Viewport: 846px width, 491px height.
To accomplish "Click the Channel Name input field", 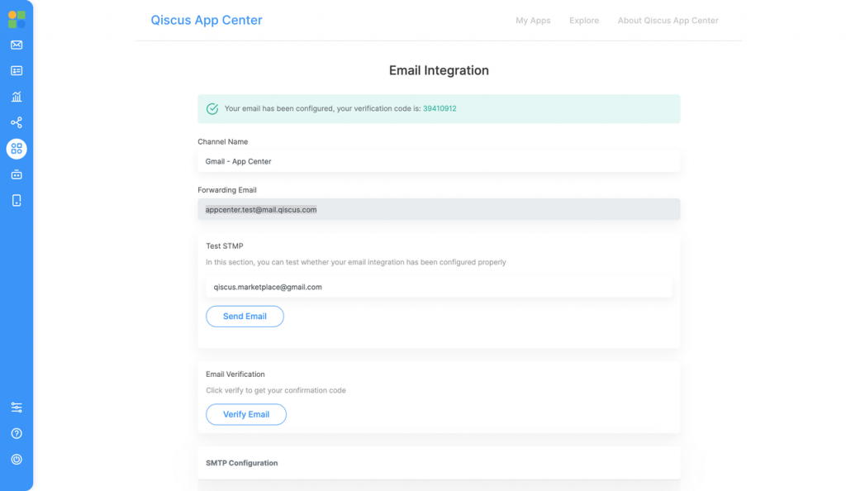I will point(439,161).
